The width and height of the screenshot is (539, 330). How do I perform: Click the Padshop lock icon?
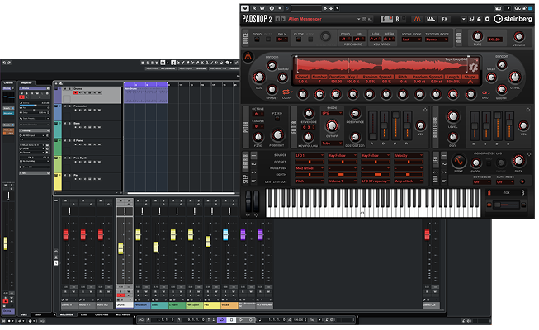coord(479,19)
